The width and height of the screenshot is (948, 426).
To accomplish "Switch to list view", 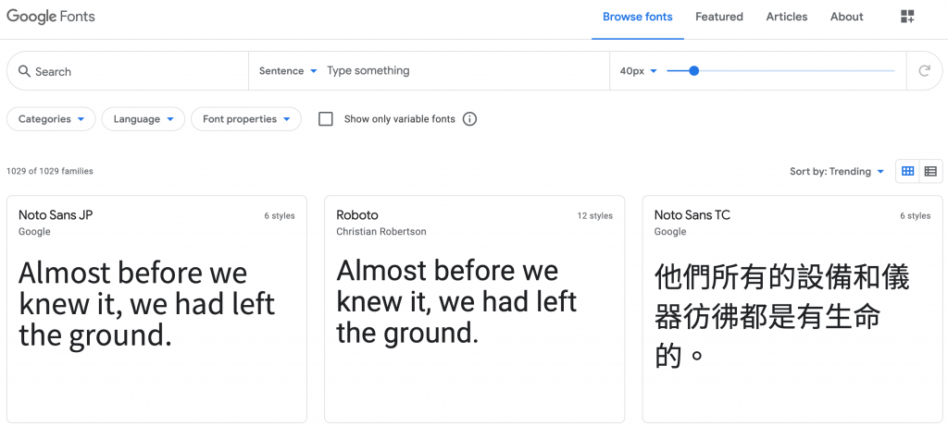I will tap(930, 171).
